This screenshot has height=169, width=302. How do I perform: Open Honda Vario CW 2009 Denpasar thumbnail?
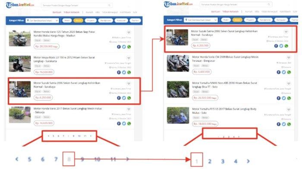178,63
